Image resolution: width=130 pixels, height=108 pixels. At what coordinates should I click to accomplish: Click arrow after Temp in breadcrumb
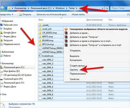pos(76,8)
